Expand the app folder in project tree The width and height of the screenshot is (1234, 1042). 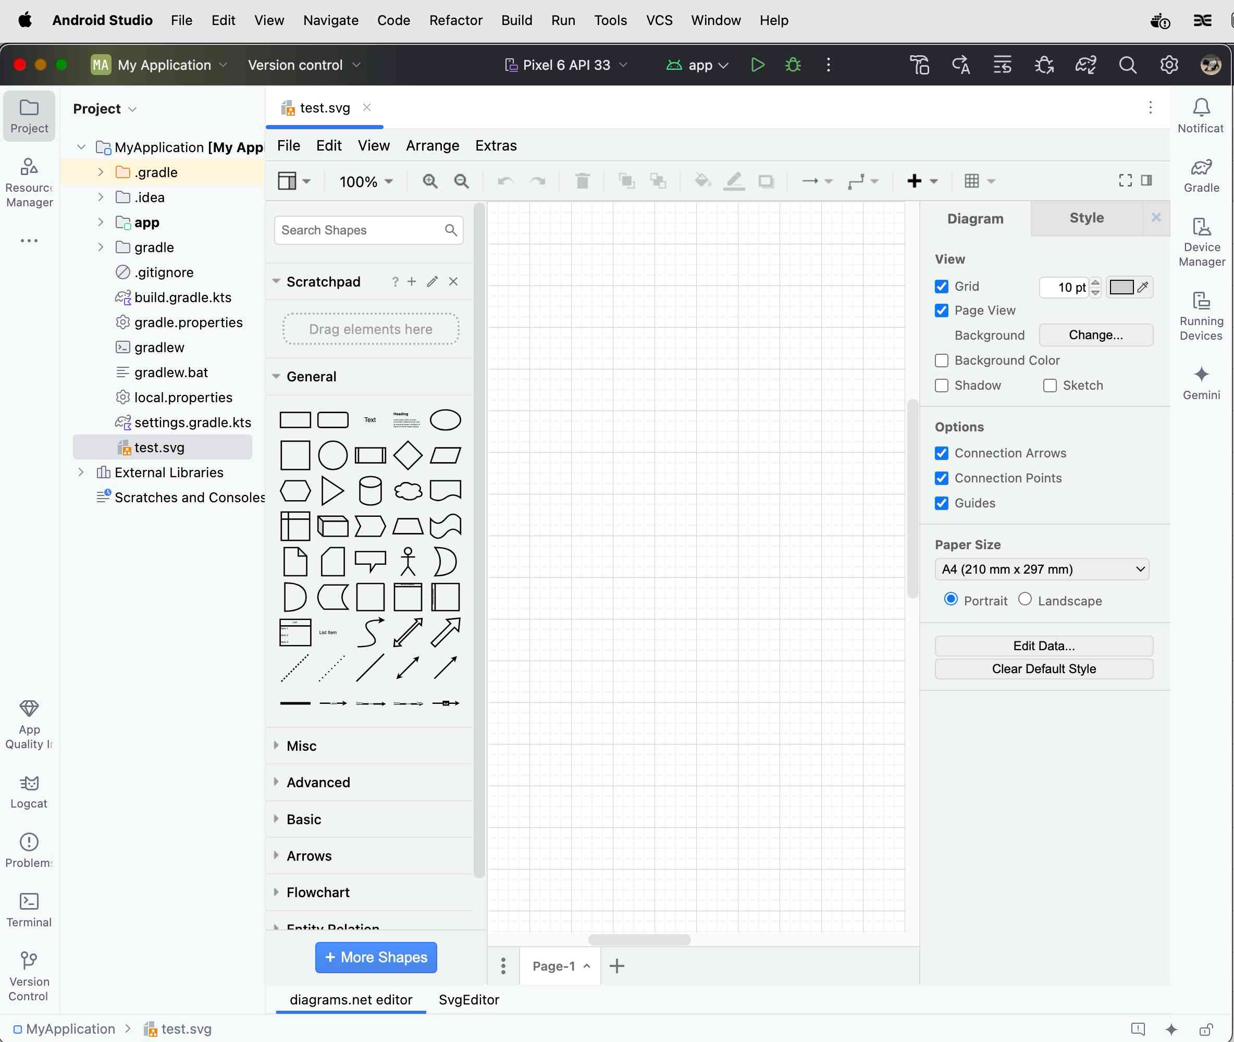tap(101, 222)
